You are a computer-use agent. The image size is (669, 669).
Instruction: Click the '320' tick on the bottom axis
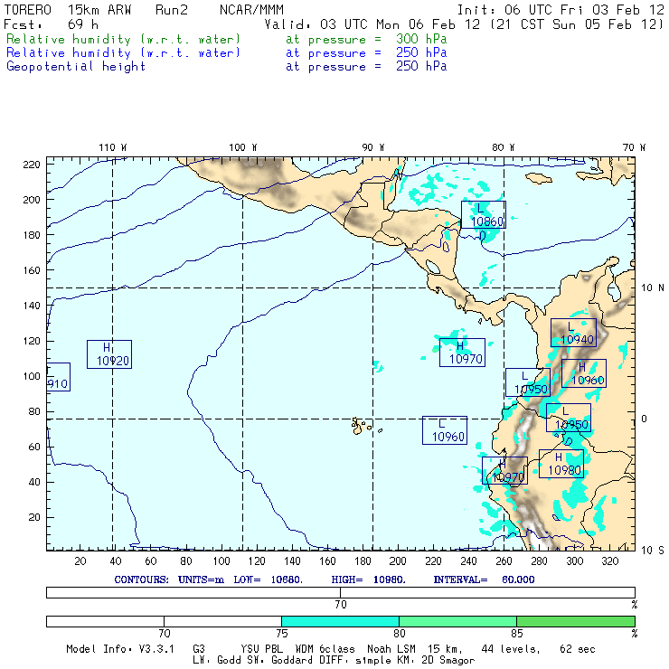pyautogui.click(x=609, y=561)
